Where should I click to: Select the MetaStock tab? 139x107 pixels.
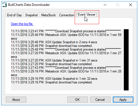[49, 15]
